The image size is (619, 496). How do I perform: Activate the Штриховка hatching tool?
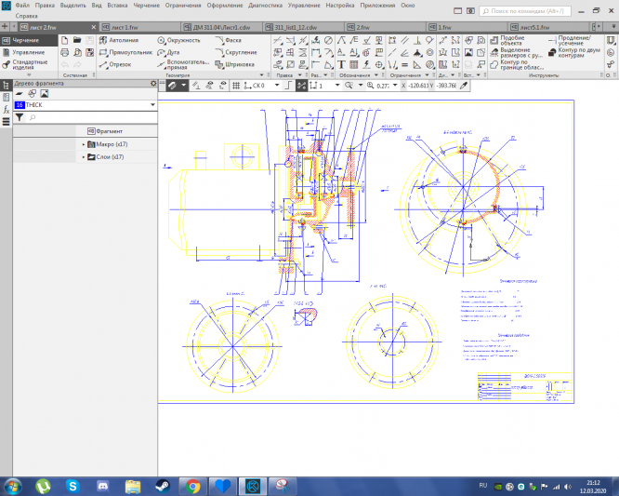[x=233, y=65]
